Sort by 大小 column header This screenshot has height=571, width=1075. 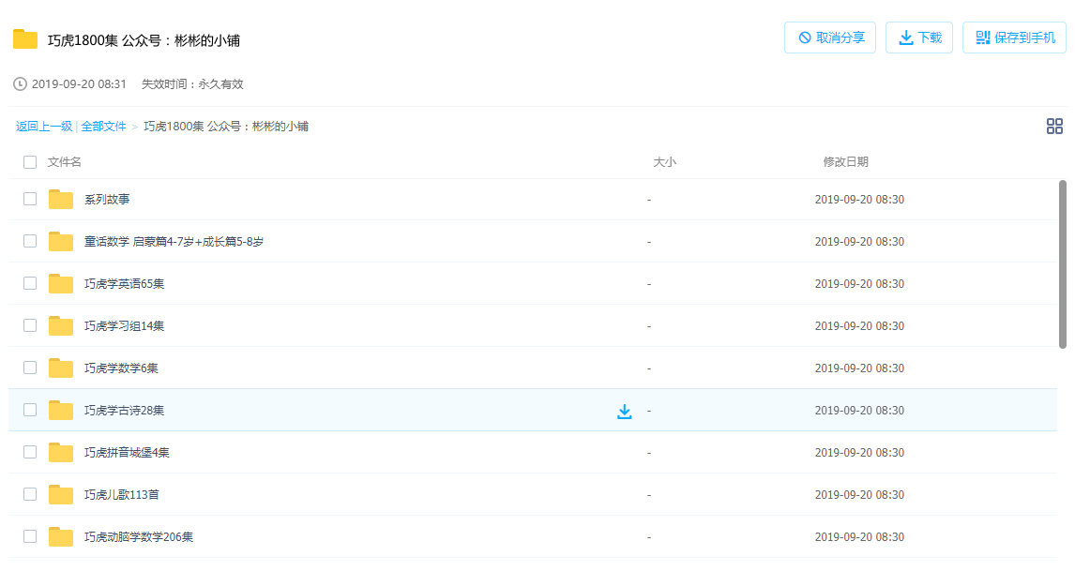click(x=664, y=162)
